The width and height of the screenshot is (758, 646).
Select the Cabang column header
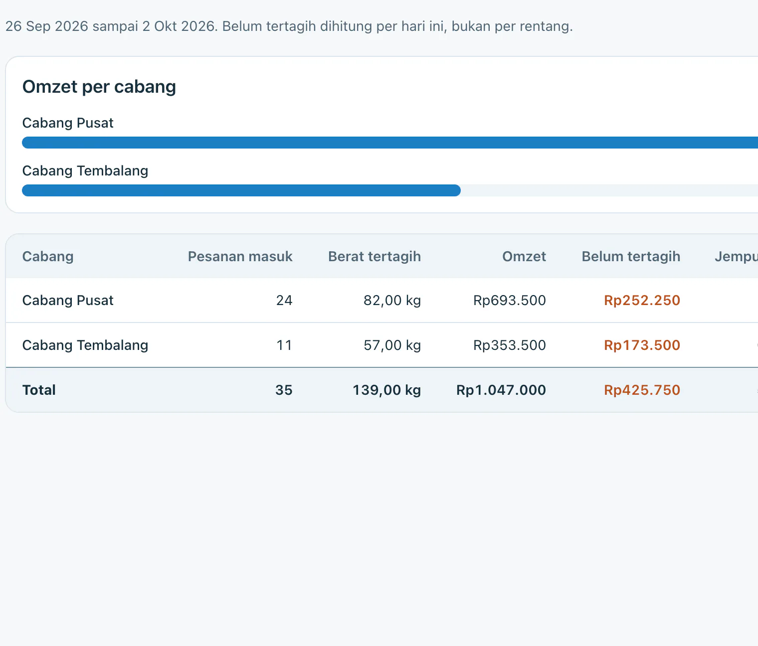(x=48, y=256)
